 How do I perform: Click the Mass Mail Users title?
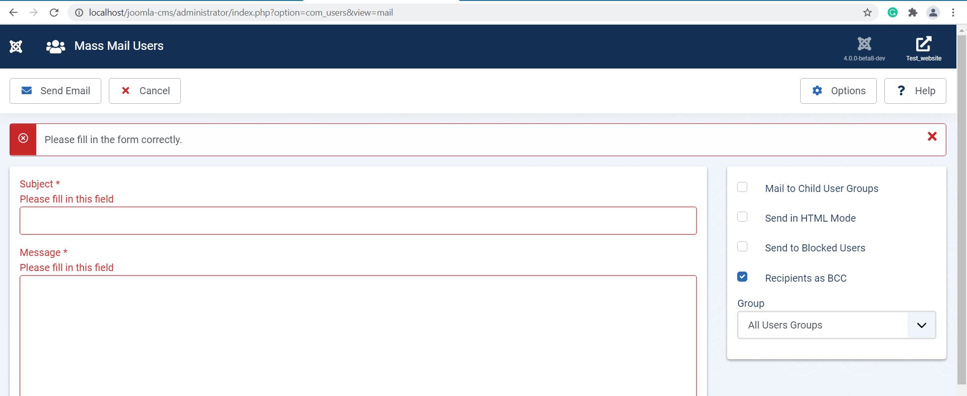click(x=119, y=46)
